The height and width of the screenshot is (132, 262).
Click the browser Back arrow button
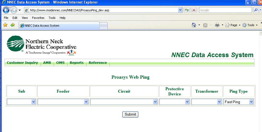pos(6,10)
